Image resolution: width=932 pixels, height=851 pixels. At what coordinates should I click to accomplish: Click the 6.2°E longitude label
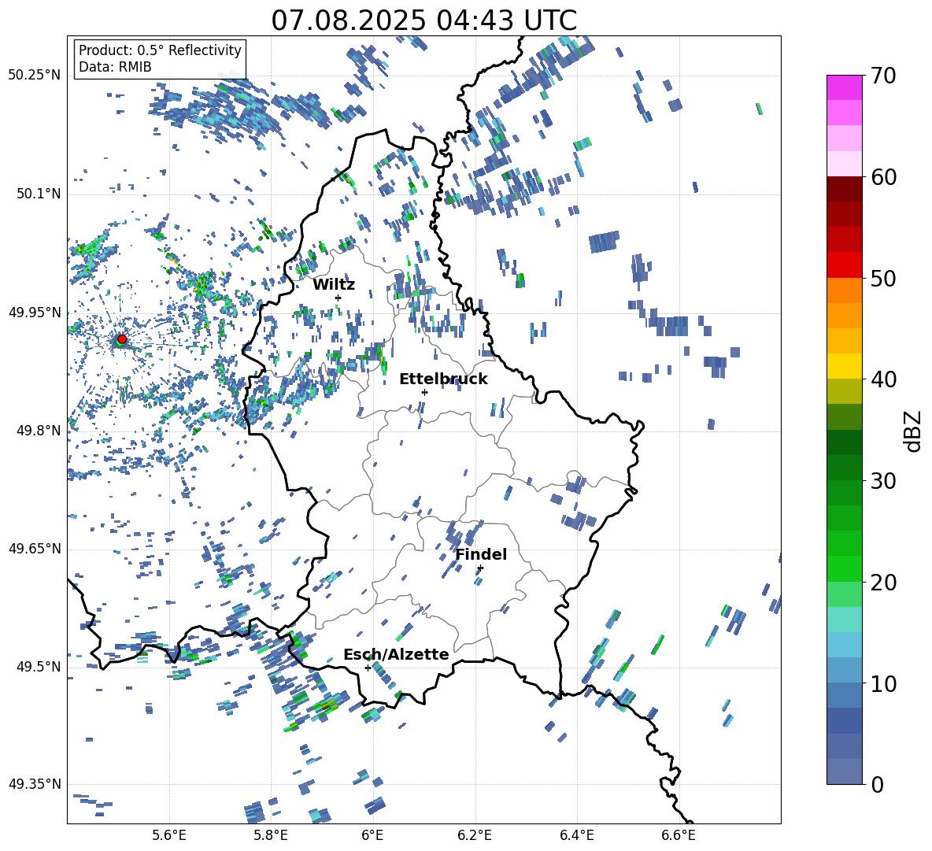click(475, 835)
